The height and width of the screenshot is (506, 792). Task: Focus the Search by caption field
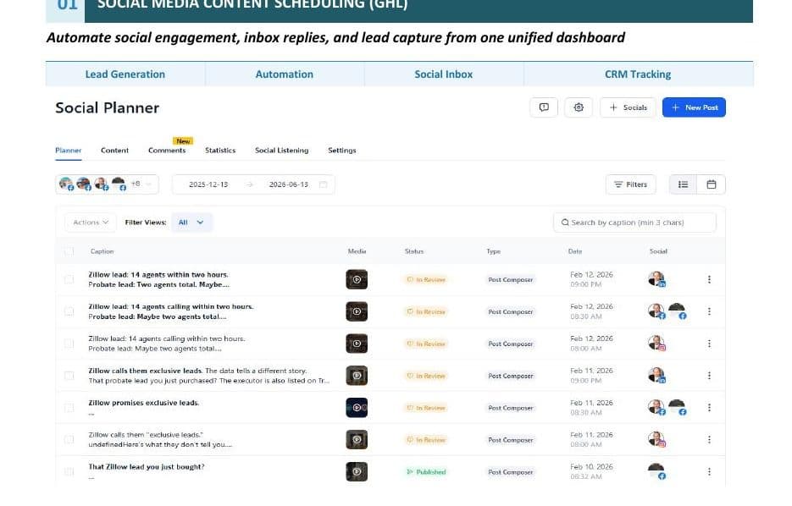[634, 223]
